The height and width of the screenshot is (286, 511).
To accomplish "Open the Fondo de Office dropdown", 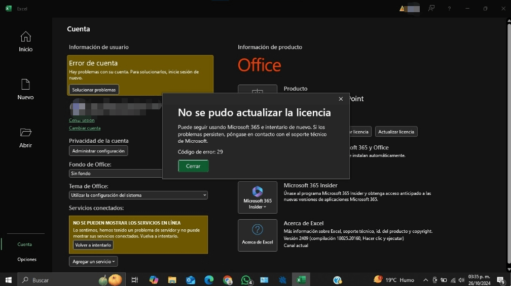I will tap(116, 174).
